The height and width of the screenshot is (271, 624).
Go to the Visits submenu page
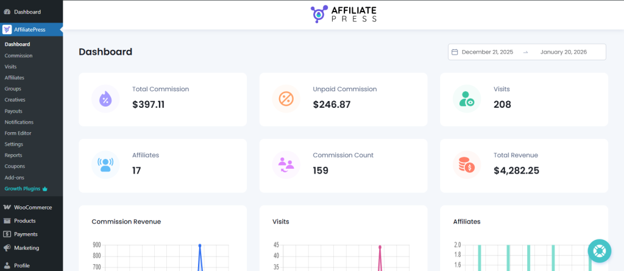pos(11,67)
